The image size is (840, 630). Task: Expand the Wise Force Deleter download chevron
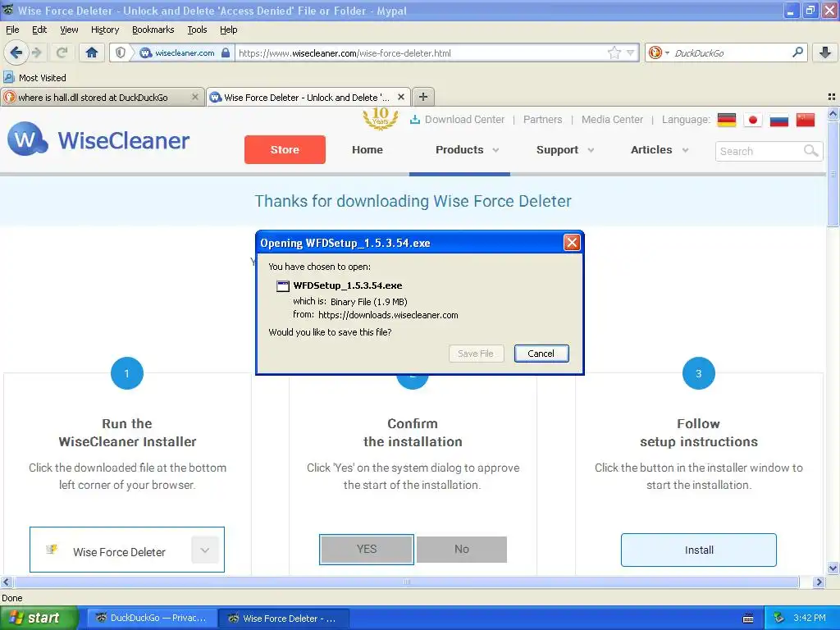tap(204, 550)
